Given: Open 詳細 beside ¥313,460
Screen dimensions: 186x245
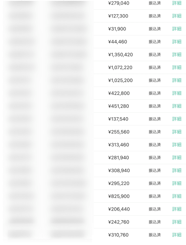Looking at the screenshot, I should tap(177, 145).
